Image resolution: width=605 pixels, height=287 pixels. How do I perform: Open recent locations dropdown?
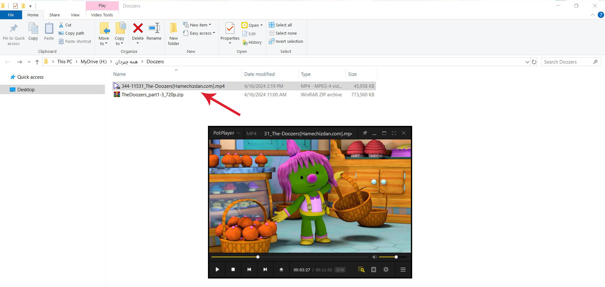[x=29, y=62]
